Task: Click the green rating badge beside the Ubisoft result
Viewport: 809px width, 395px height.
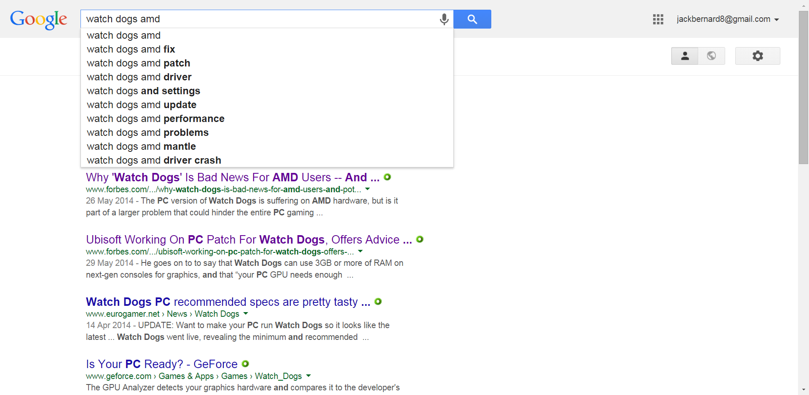Action: pos(420,239)
